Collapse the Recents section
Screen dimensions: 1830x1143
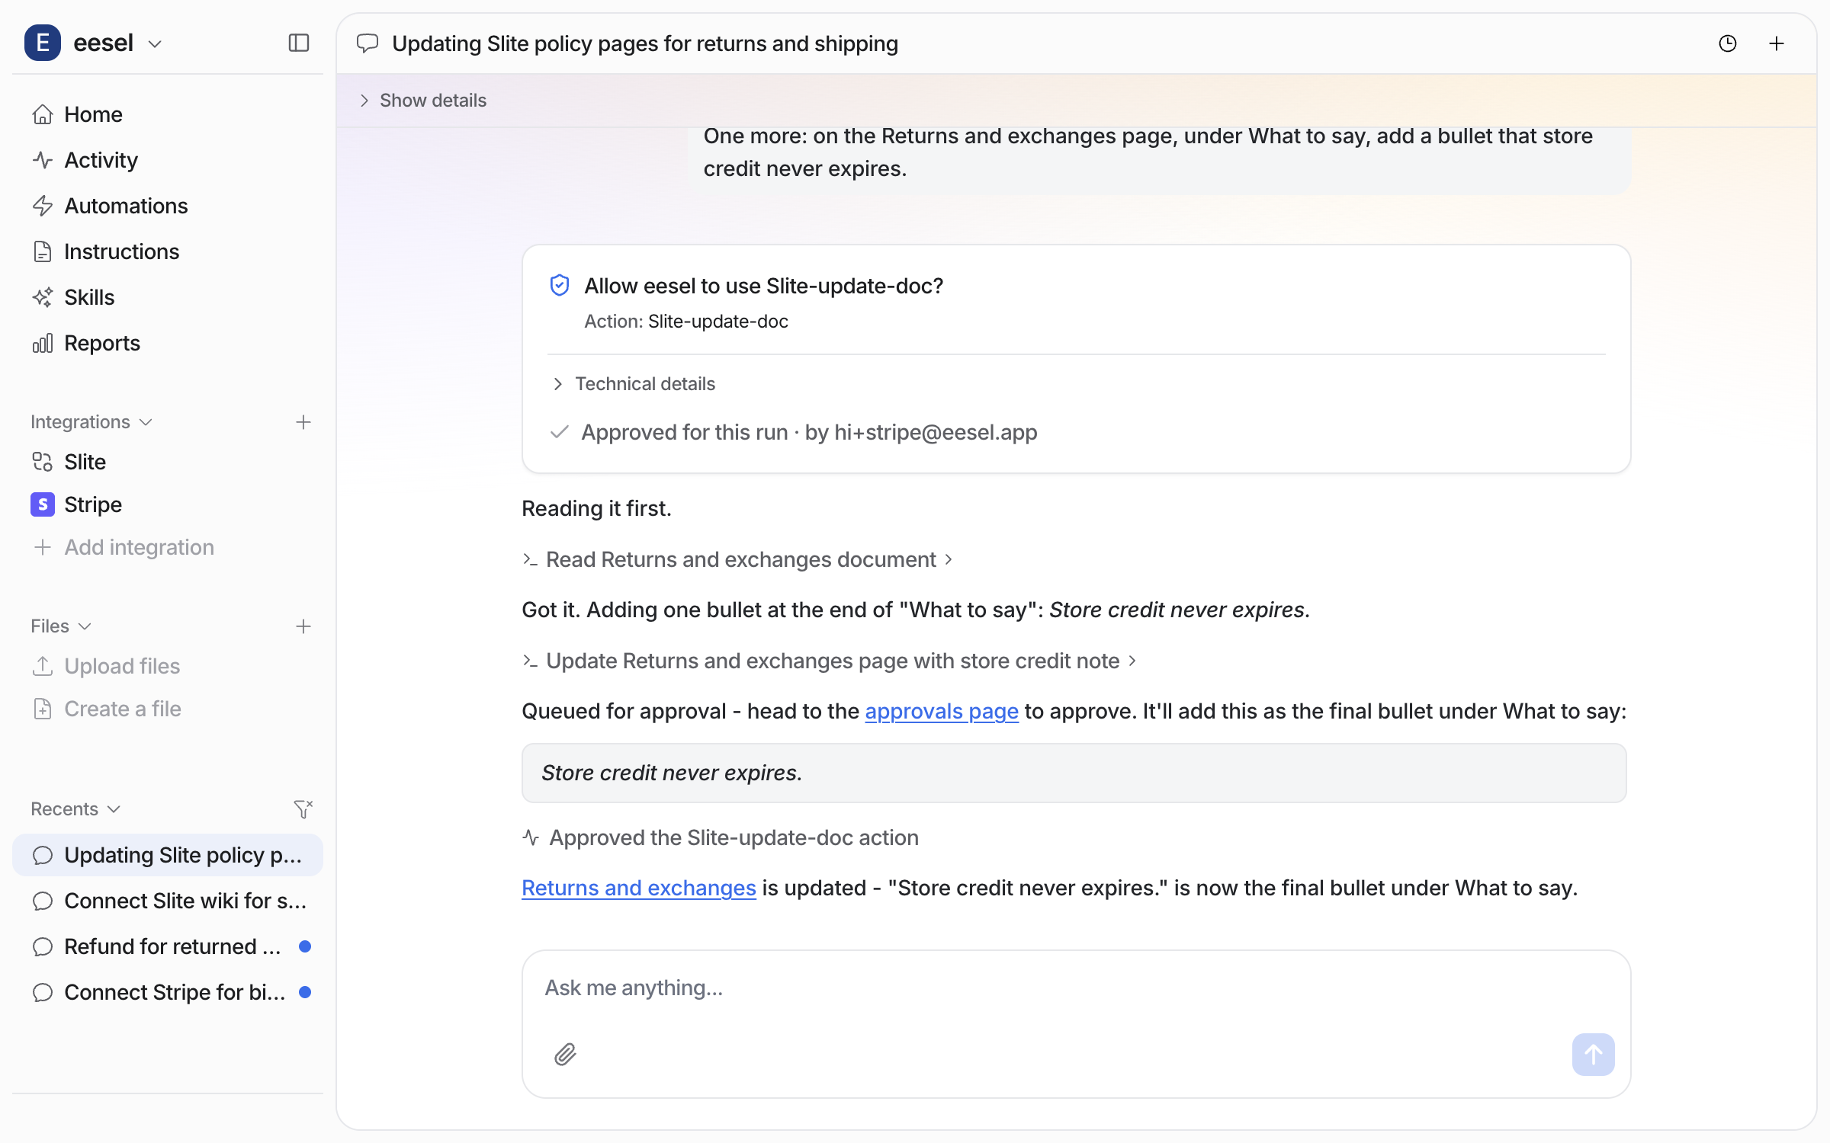click(75, 809)
